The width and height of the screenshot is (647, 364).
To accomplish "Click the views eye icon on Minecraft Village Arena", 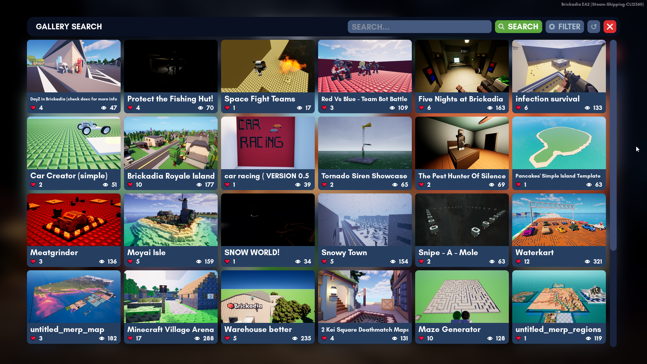I will [x=197, y=338].
